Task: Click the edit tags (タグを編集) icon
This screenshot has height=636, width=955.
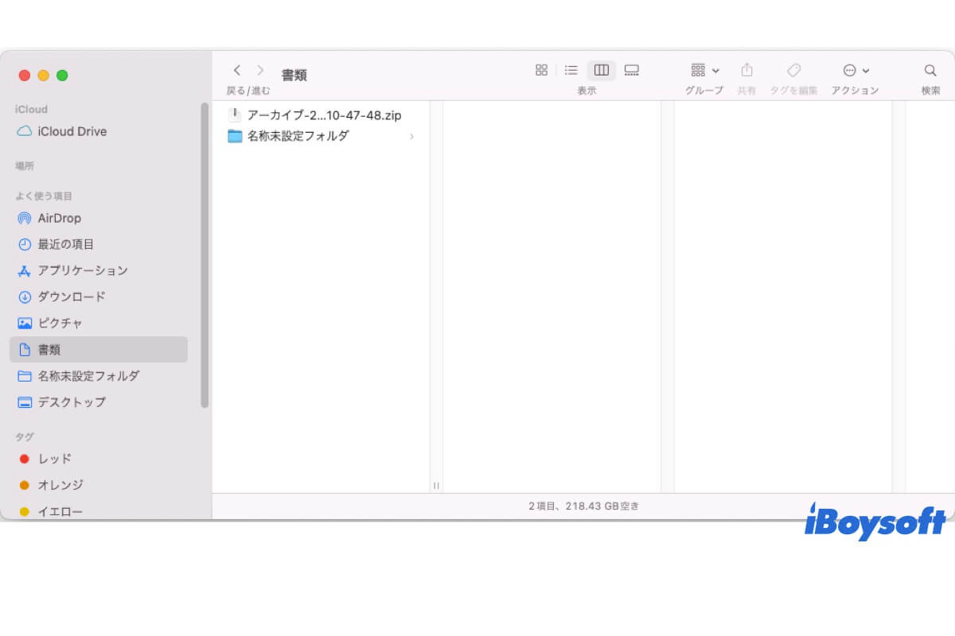Action: click(793, 70)
